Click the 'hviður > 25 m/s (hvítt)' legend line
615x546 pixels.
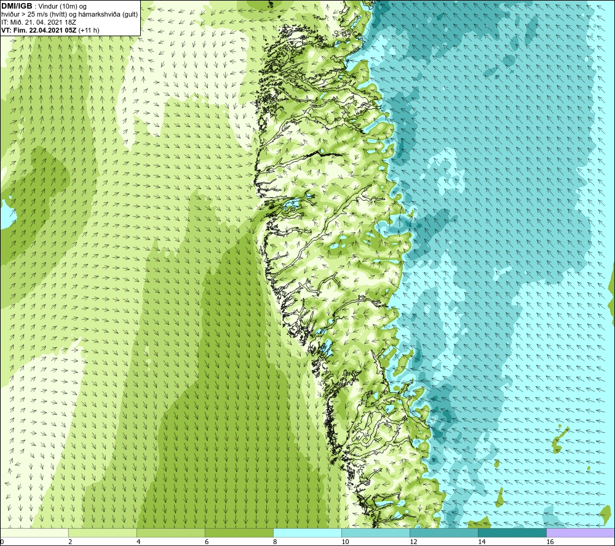click(x=69, y=15)
